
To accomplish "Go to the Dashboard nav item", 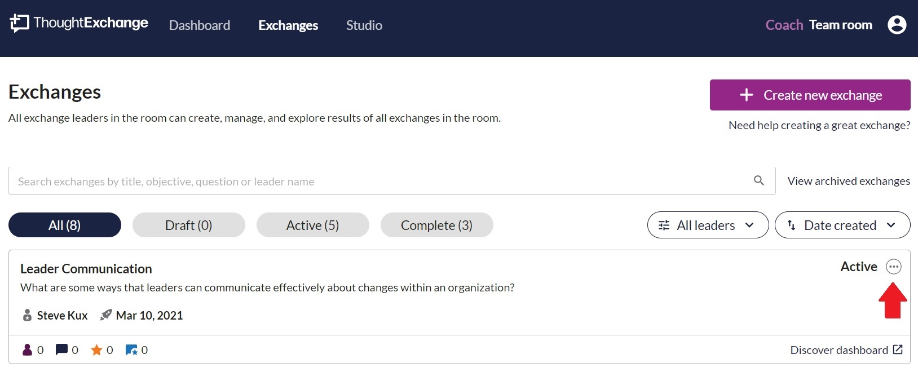I will (200, 25).
